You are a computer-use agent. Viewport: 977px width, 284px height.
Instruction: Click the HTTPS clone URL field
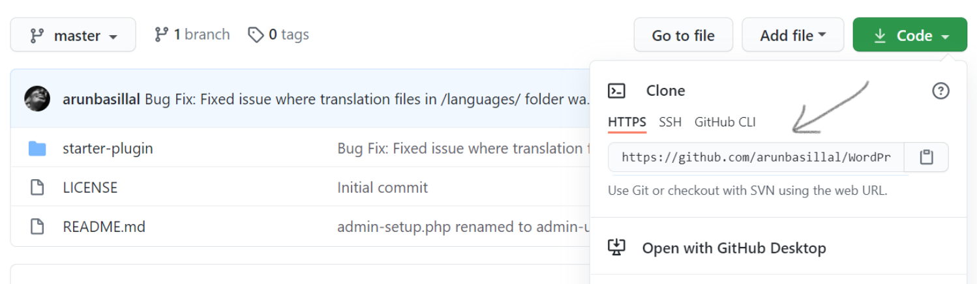756,157
